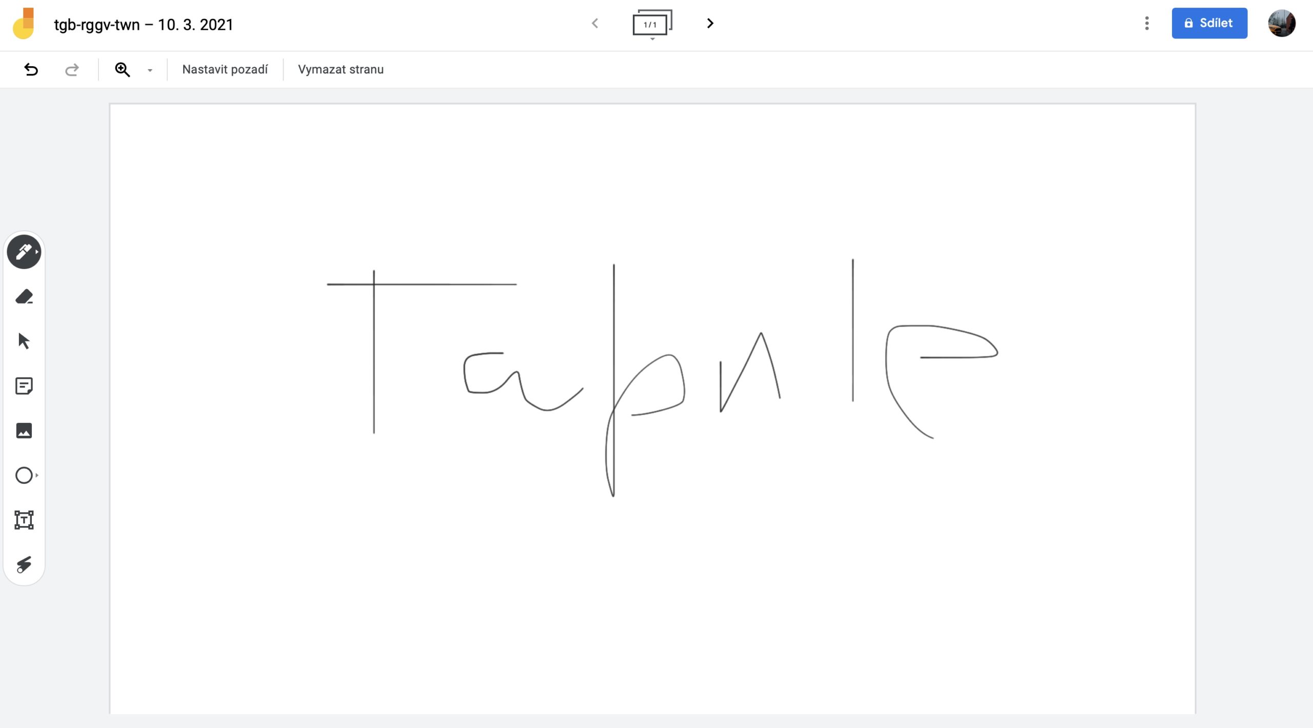Add a text box
Viewport: 1313px width, 728px height.
click(x=24, y=520)
